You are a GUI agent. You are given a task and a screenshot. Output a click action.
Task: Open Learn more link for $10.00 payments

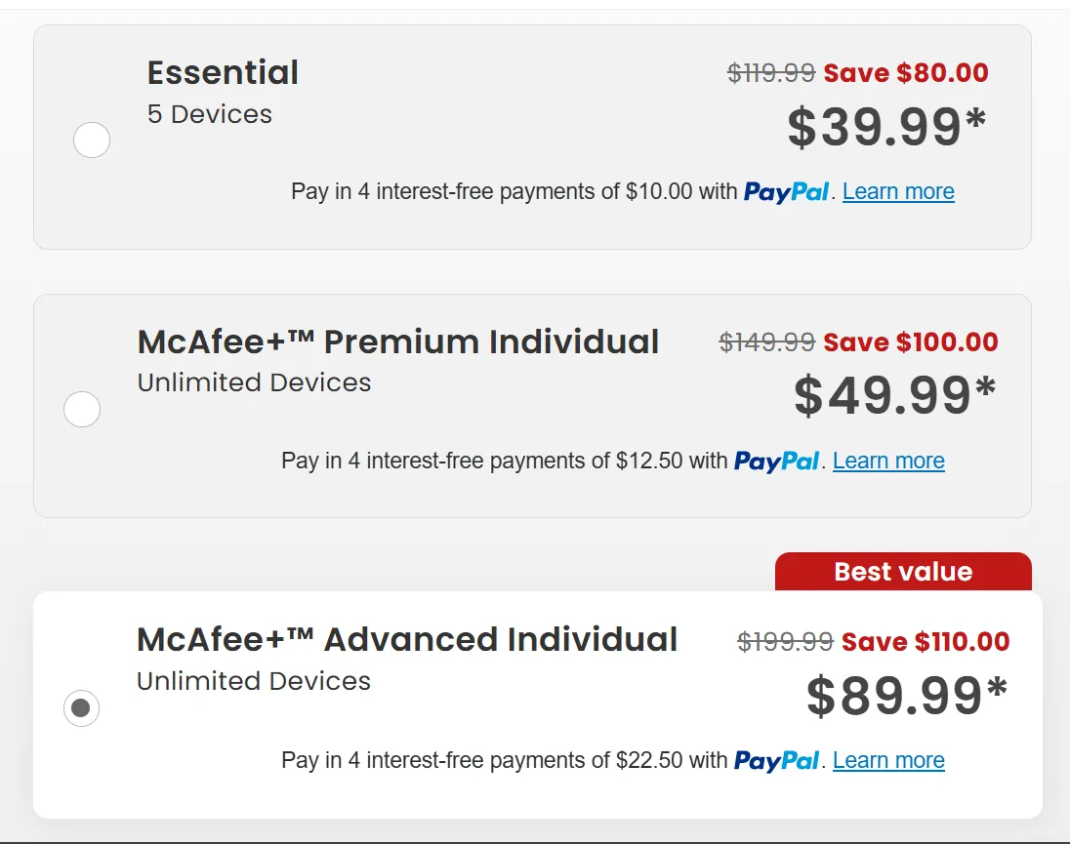click(898, 191)
